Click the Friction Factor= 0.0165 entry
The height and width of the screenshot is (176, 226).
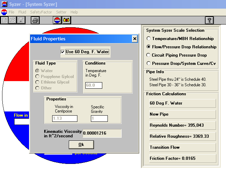point(182,158)
